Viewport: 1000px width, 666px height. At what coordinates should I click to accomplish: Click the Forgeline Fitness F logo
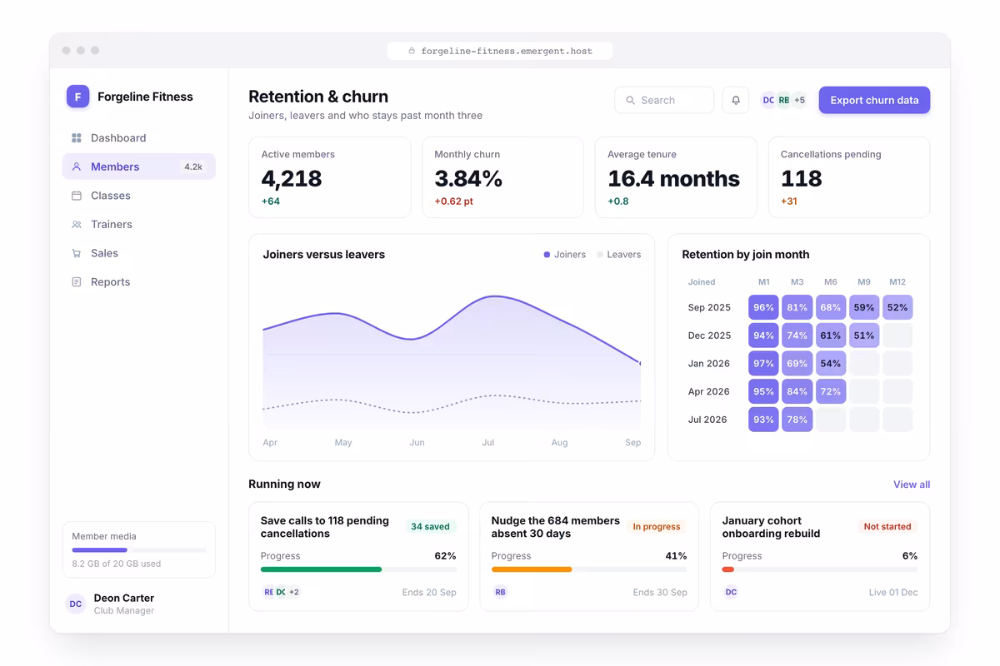[77, 97]
